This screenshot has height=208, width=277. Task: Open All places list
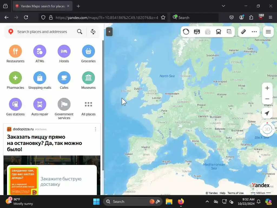tap(88, 109)
